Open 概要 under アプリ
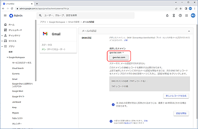This screenshot has width=198, height=129. [11, 52]
